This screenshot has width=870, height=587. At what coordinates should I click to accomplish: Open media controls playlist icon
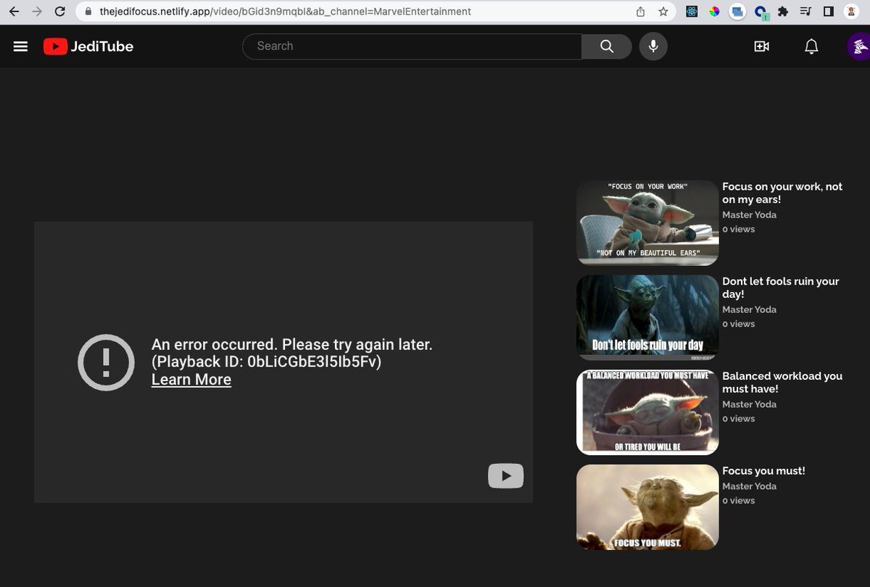[x=805, y=12]
